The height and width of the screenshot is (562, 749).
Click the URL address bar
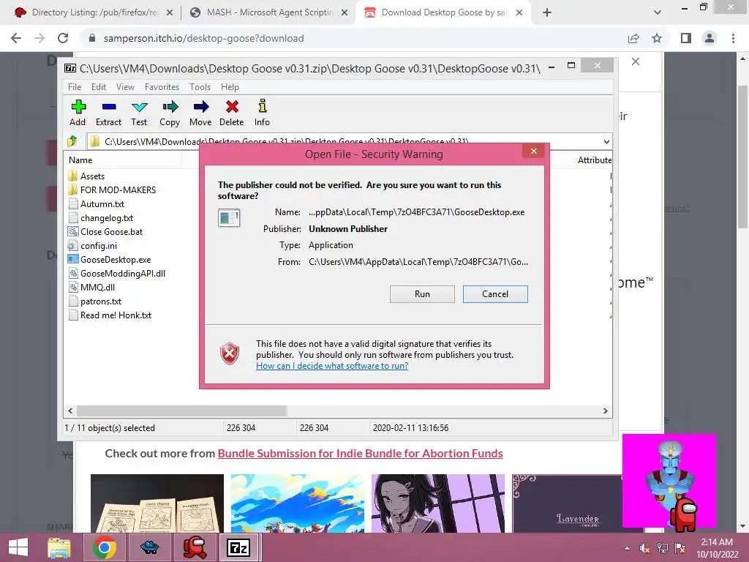353,38
